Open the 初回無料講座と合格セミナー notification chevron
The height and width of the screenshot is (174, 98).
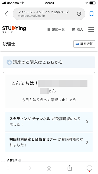coord(87,142)
